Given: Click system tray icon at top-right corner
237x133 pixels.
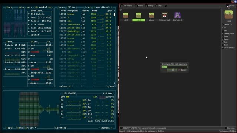Looking at the screenshot, I should tap(235, 1).
